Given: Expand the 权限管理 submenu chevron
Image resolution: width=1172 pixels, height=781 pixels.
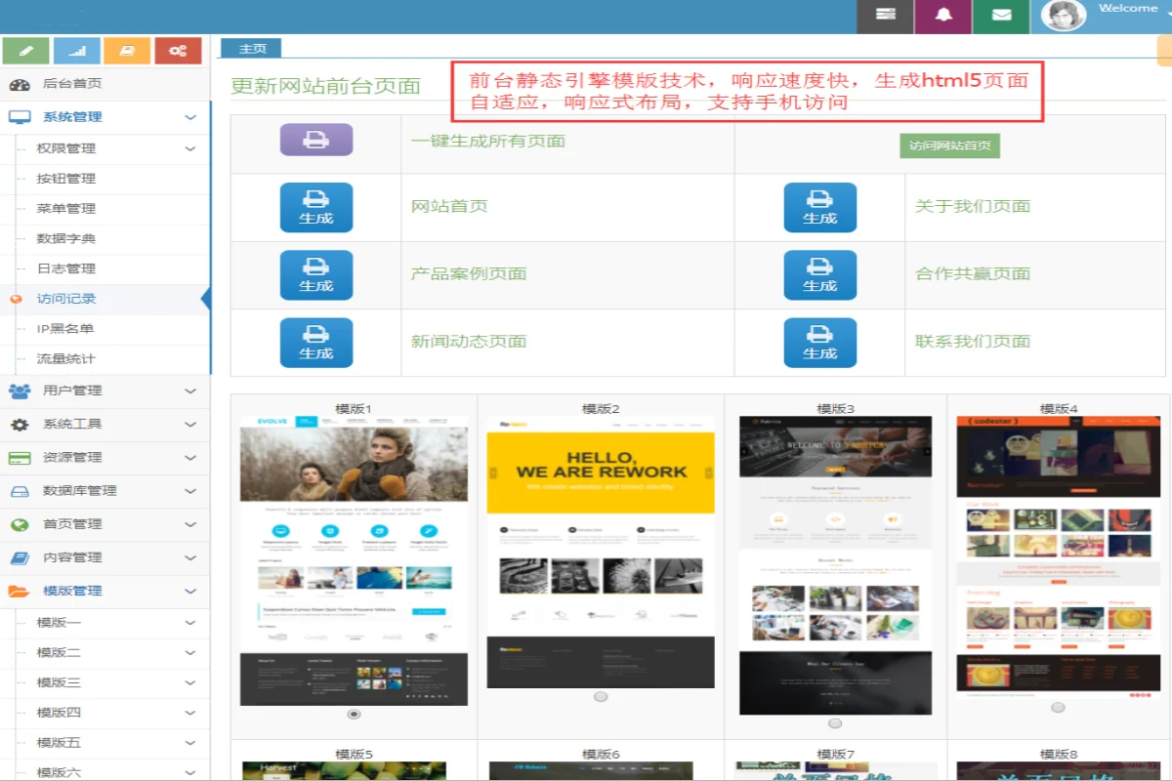Looking at the screenshot, I should click(x=190, y=148).
